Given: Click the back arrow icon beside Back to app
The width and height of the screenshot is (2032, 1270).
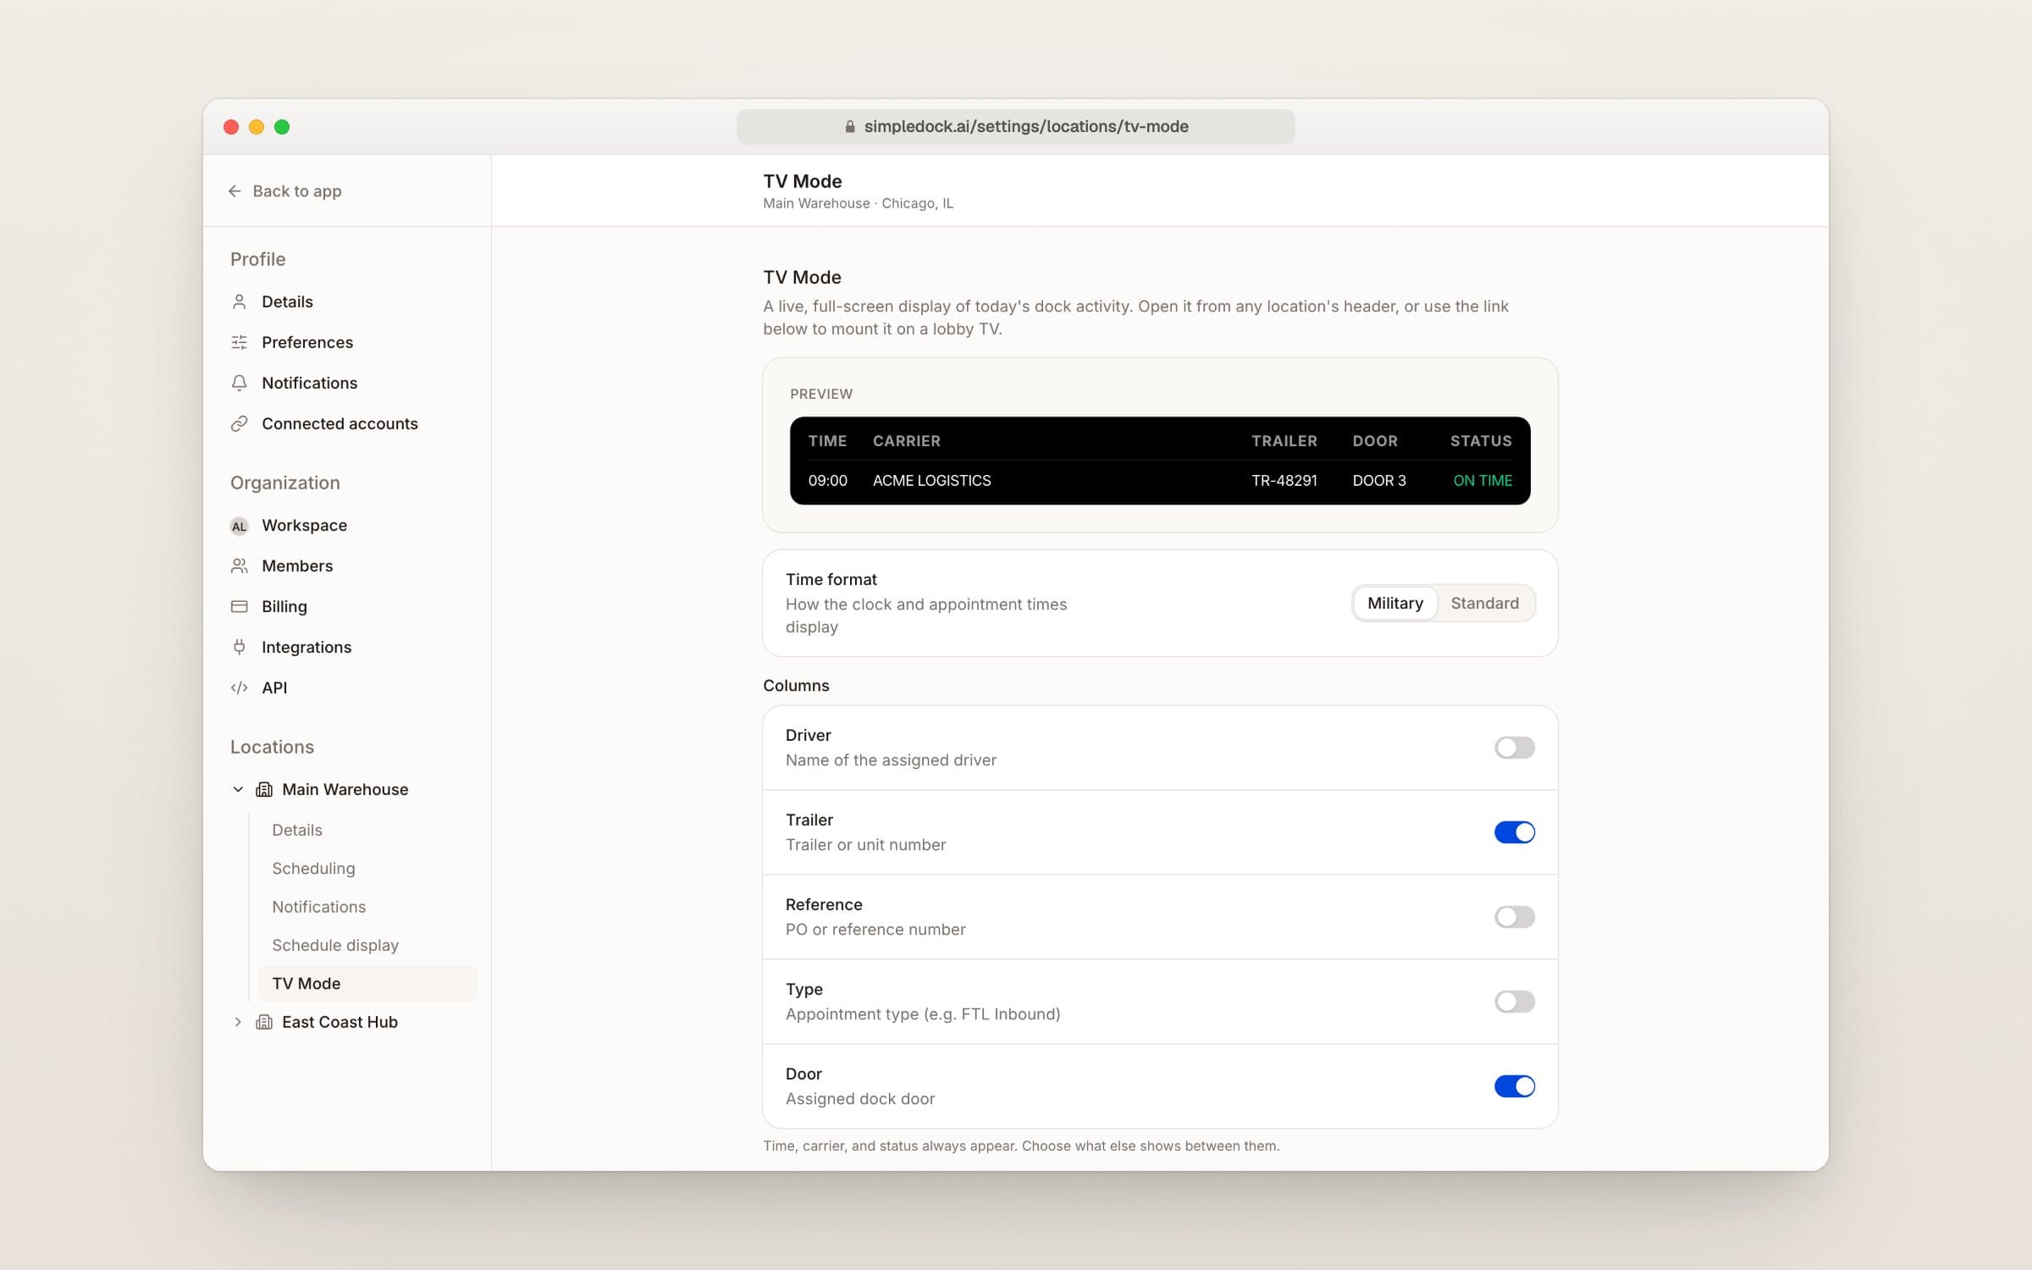Looking at the screenshot, I should pos(235,191).
